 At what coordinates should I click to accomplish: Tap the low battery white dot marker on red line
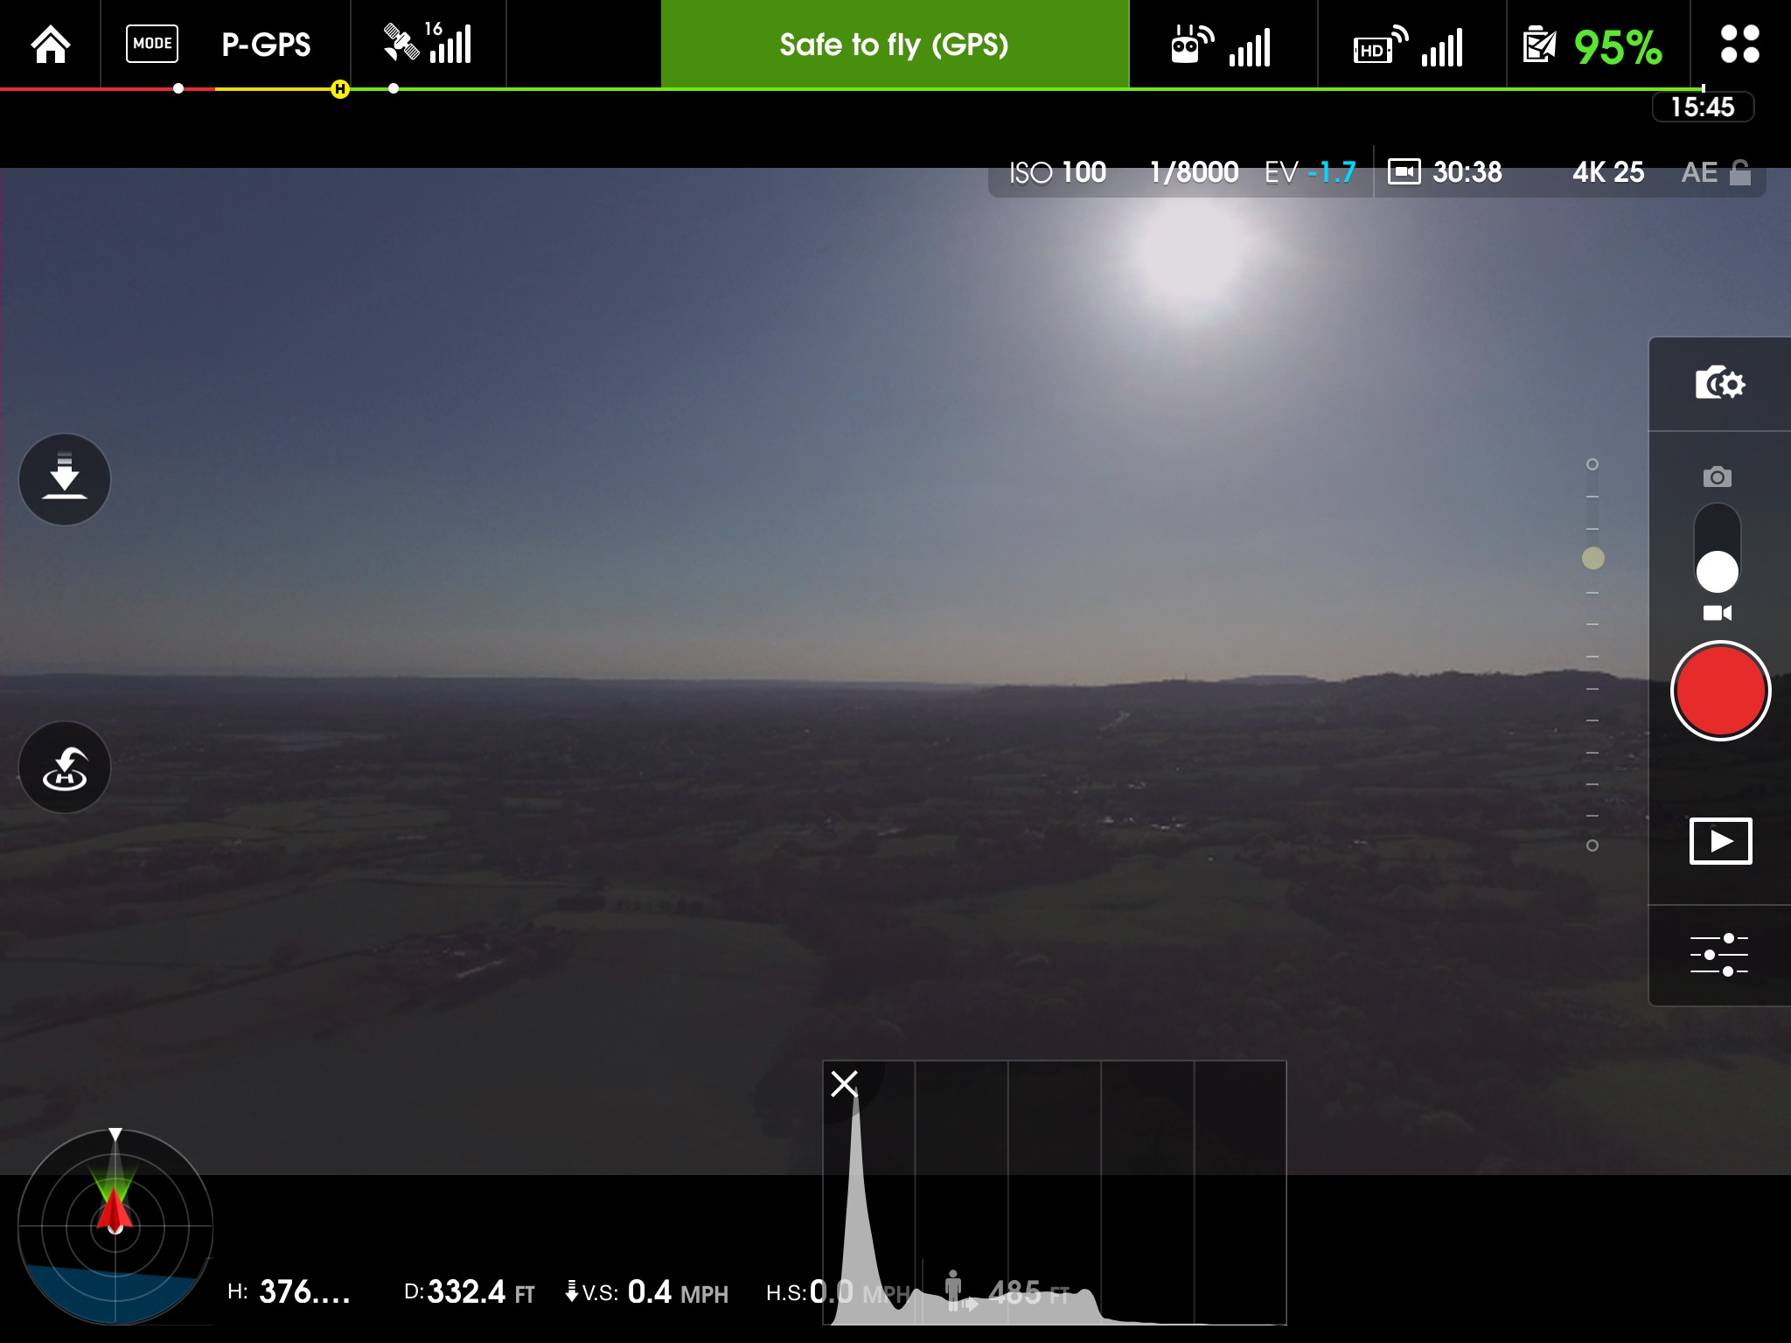pyautogui.click(x=178, y=88)
